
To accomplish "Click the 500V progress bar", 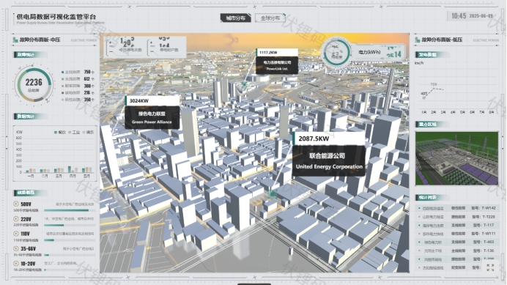I will tap(69, 210).
